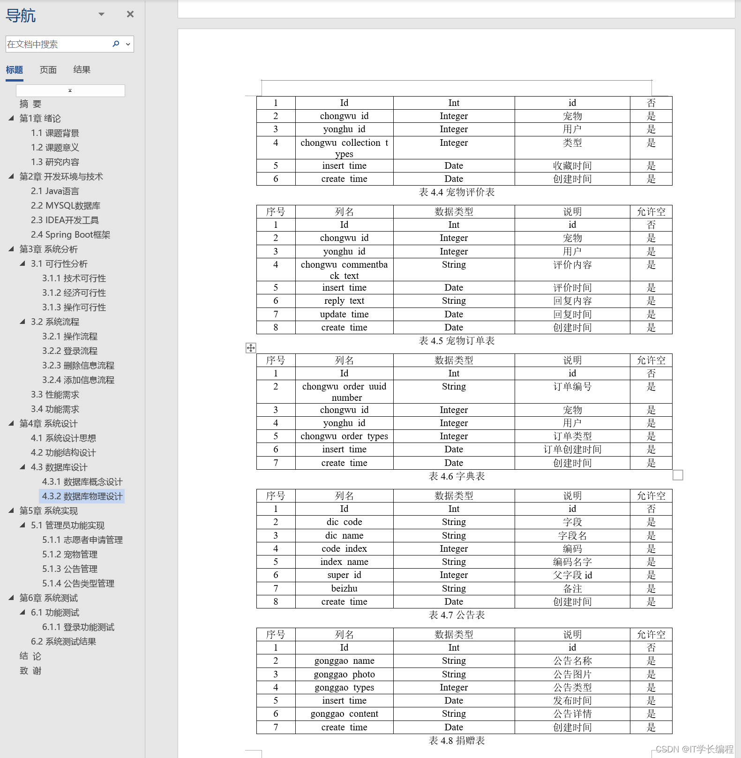Switch to the 结果 tab
Viewport: 741px width, 758px height.
[x=82, y=70]
